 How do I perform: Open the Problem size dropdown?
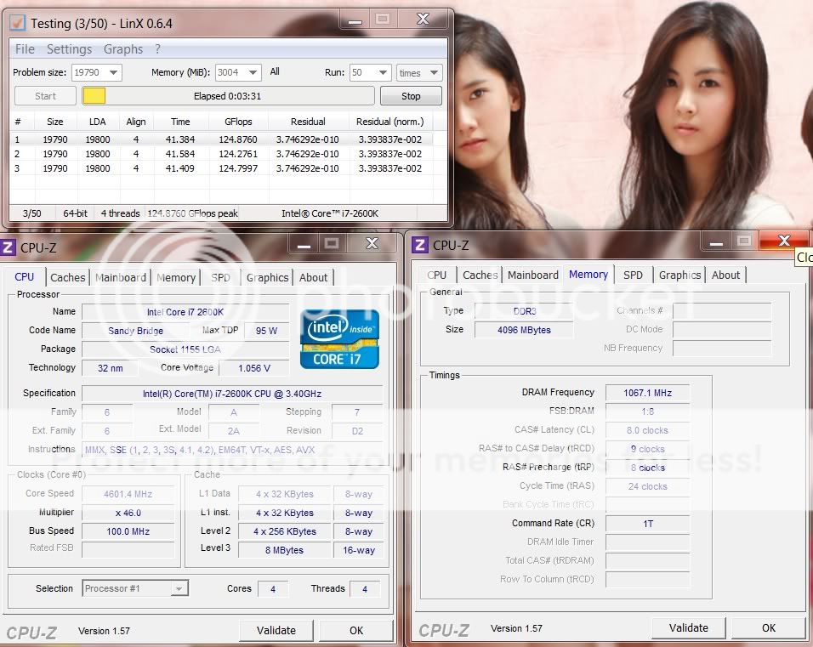pyautogui.click(x=112, y=73)
